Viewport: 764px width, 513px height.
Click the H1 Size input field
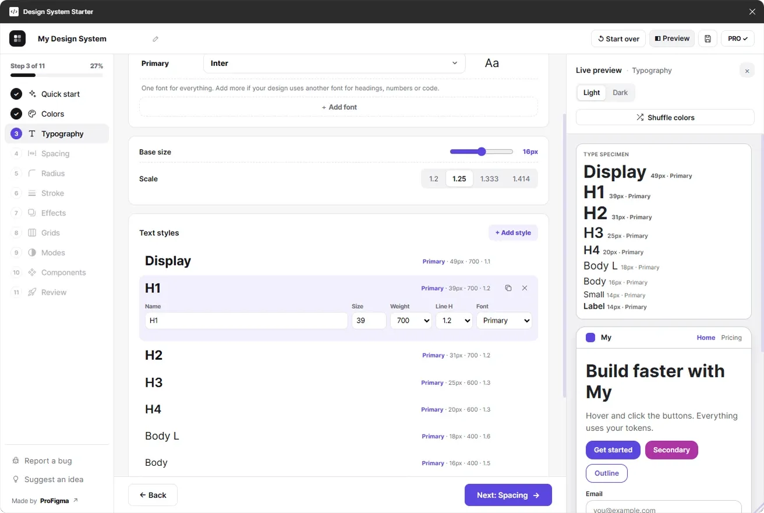[369, 320]
